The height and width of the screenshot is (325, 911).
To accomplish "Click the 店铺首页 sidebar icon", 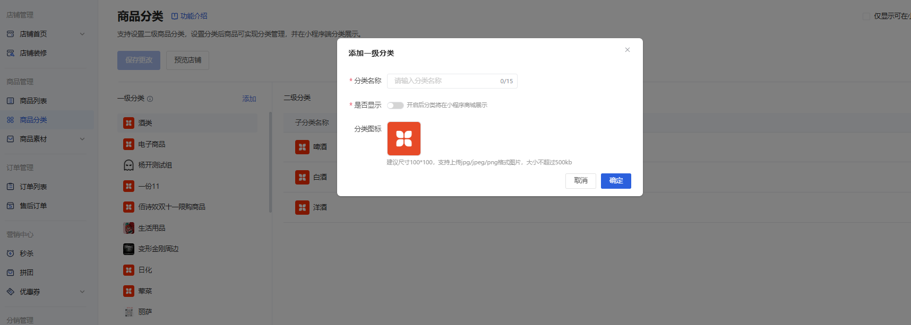I will pos(11,34).
